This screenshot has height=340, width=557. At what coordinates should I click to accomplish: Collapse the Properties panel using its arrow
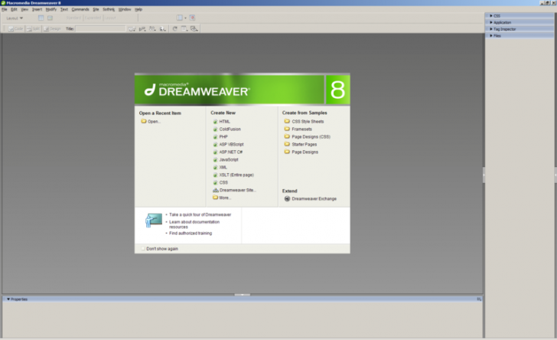tap(8, 299)
